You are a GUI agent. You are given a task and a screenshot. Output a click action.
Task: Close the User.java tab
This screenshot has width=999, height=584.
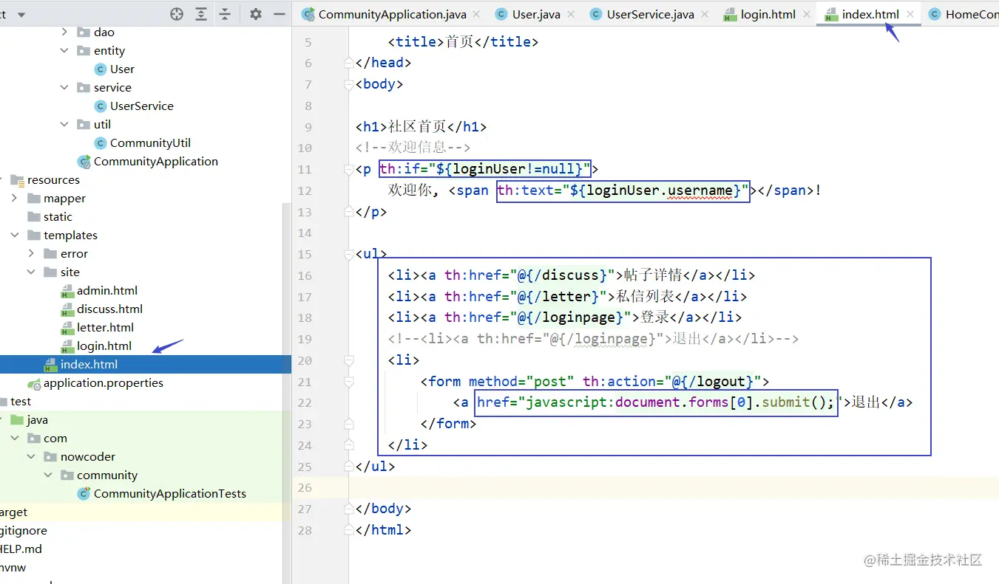[569, 14]
